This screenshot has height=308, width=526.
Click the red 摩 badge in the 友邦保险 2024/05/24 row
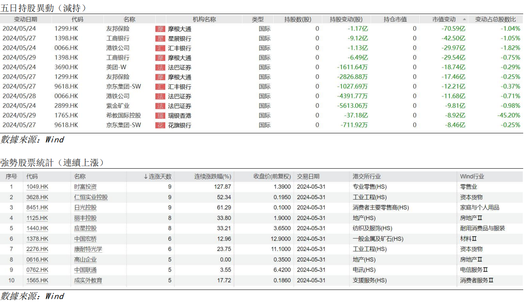click(160, 29)
